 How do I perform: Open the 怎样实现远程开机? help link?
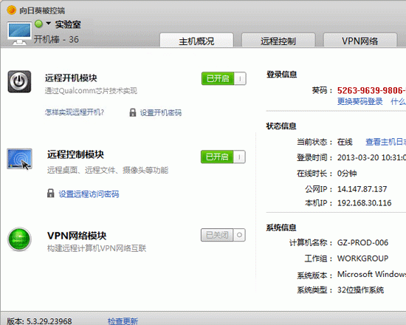75,112
